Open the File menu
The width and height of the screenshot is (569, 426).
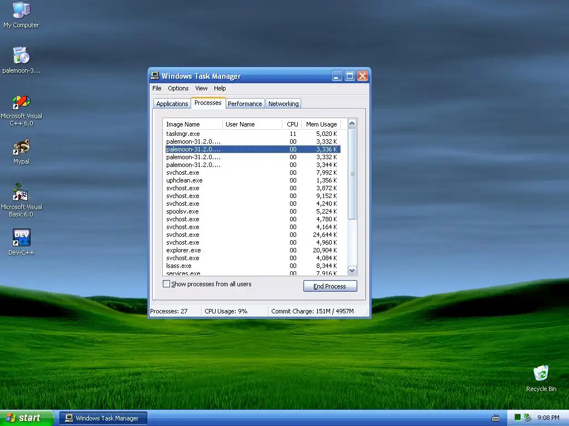pyautogui.click(x=157, y=88)
